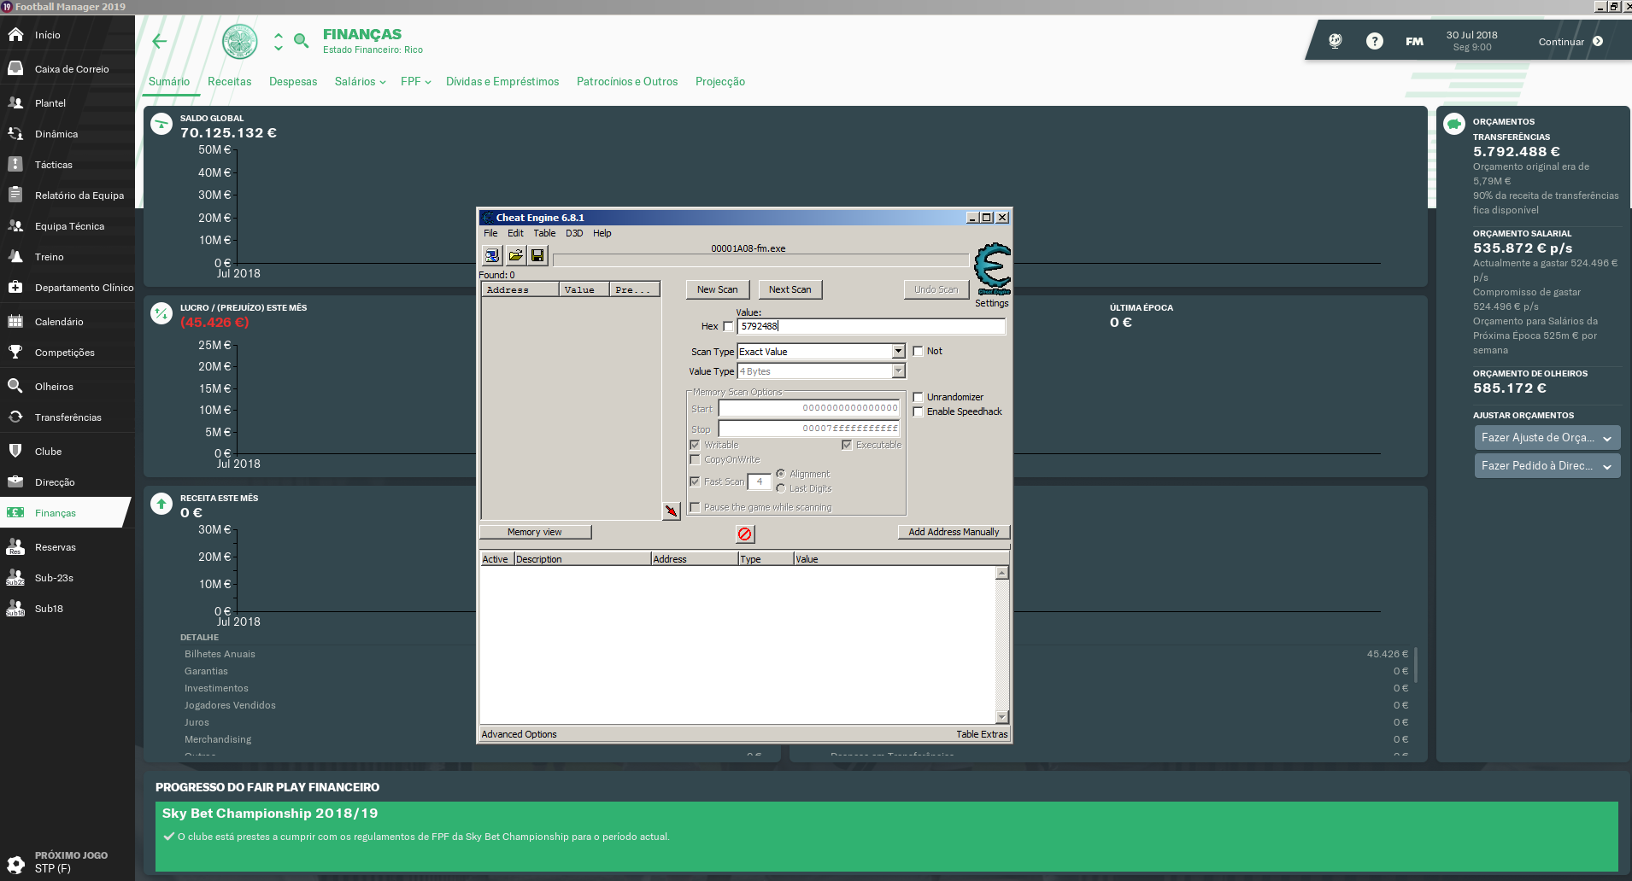Click the save floppy disk icon
This screenshot has width=1632, height=881.
pos(537,255)
